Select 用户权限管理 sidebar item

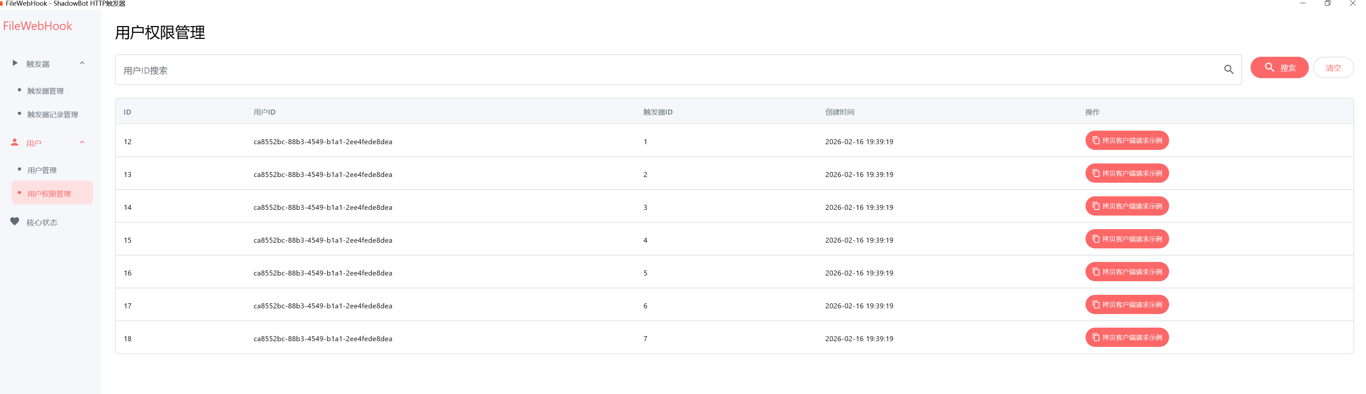(49, 194)
